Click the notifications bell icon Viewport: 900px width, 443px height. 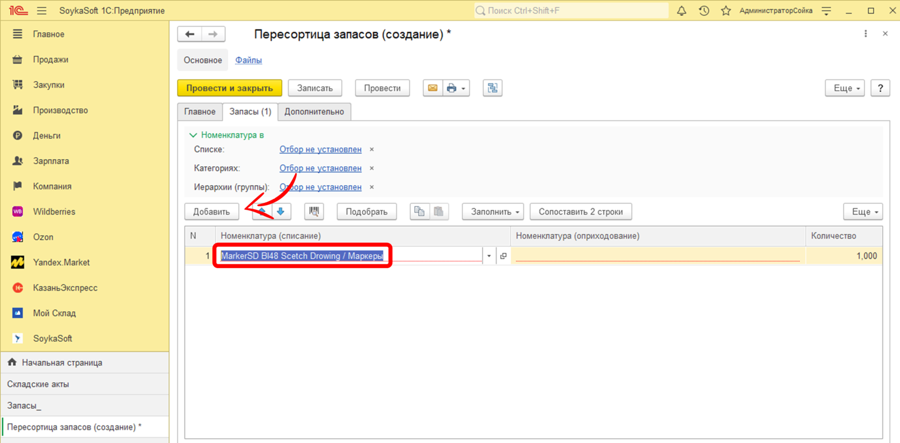(681, 11)
